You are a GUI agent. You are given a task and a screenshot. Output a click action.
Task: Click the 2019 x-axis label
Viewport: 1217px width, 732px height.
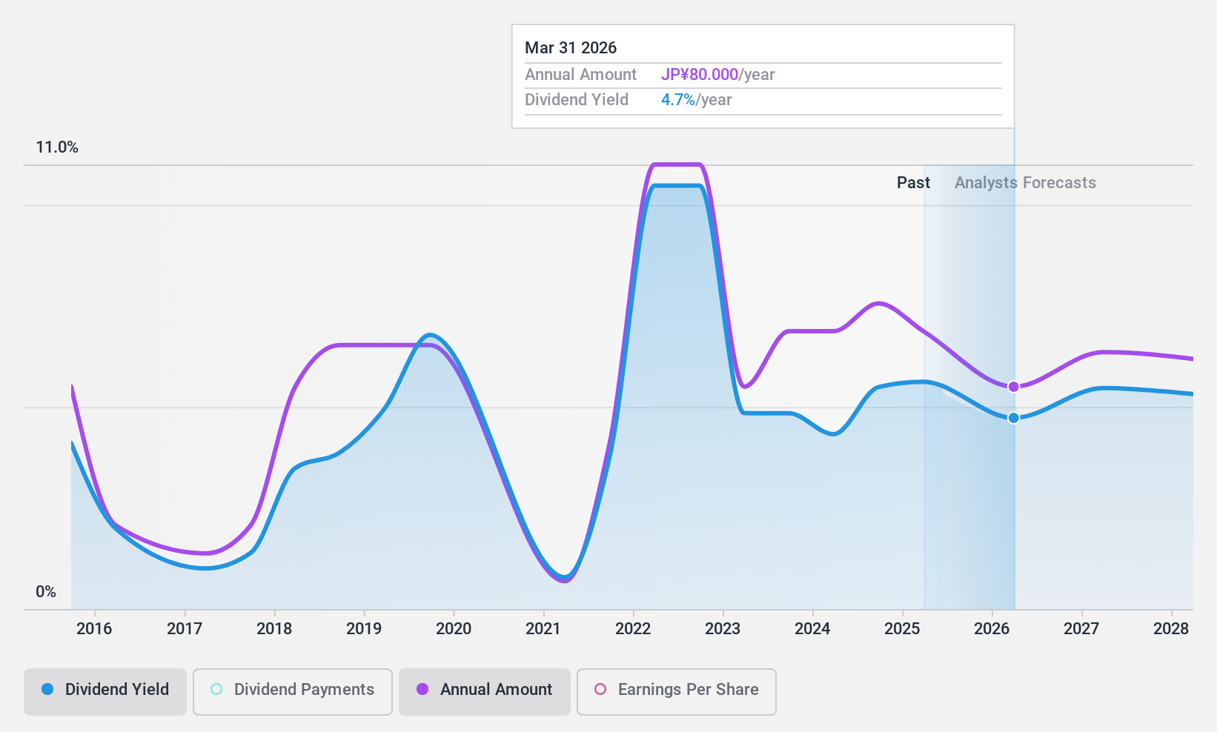[364, 629]
